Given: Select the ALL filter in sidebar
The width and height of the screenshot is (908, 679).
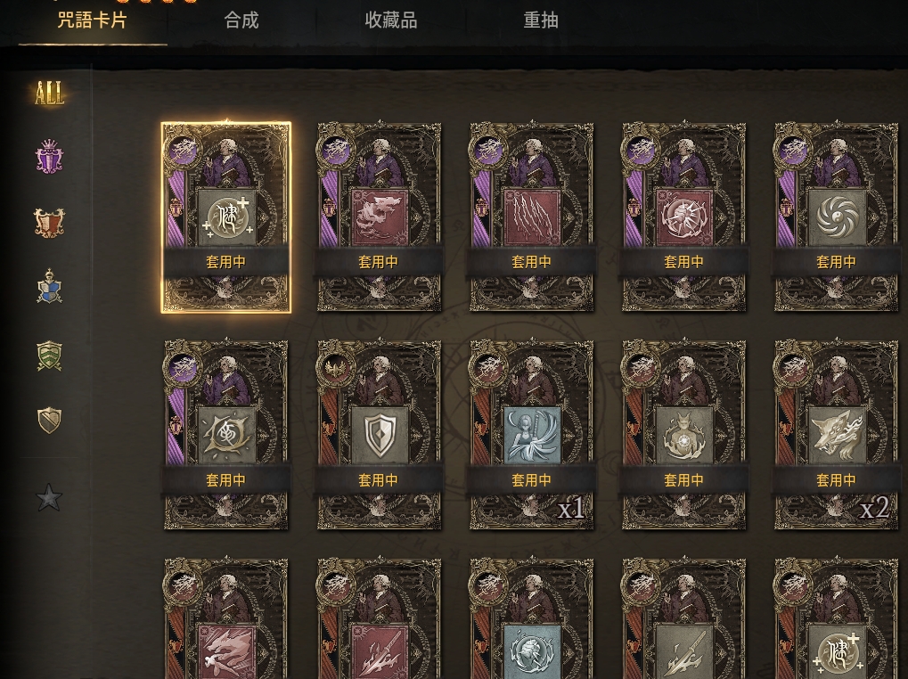Looking at the screenshot, I should tap(49, 93).
